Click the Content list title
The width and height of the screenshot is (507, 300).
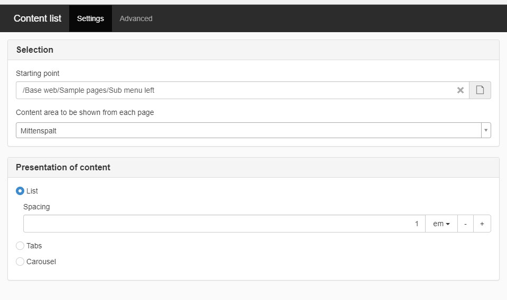(x=37, y=18)
